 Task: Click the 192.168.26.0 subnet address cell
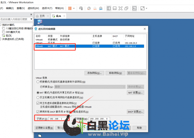(x=131, y=43)
